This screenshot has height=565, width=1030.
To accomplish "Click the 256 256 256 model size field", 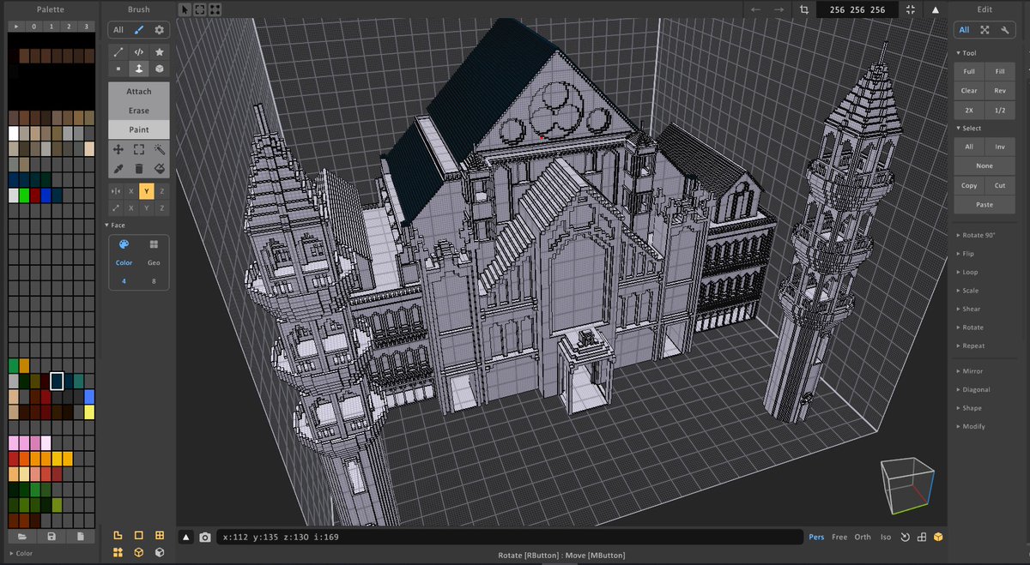I will [857, 9].
